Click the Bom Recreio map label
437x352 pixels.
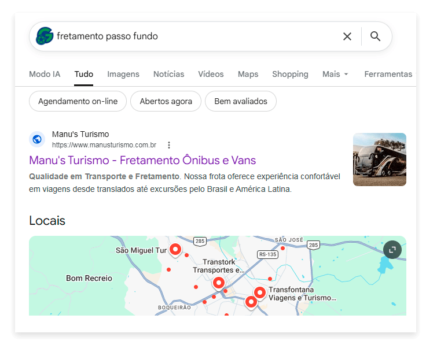pyautogui.click(x=89, y=278)
